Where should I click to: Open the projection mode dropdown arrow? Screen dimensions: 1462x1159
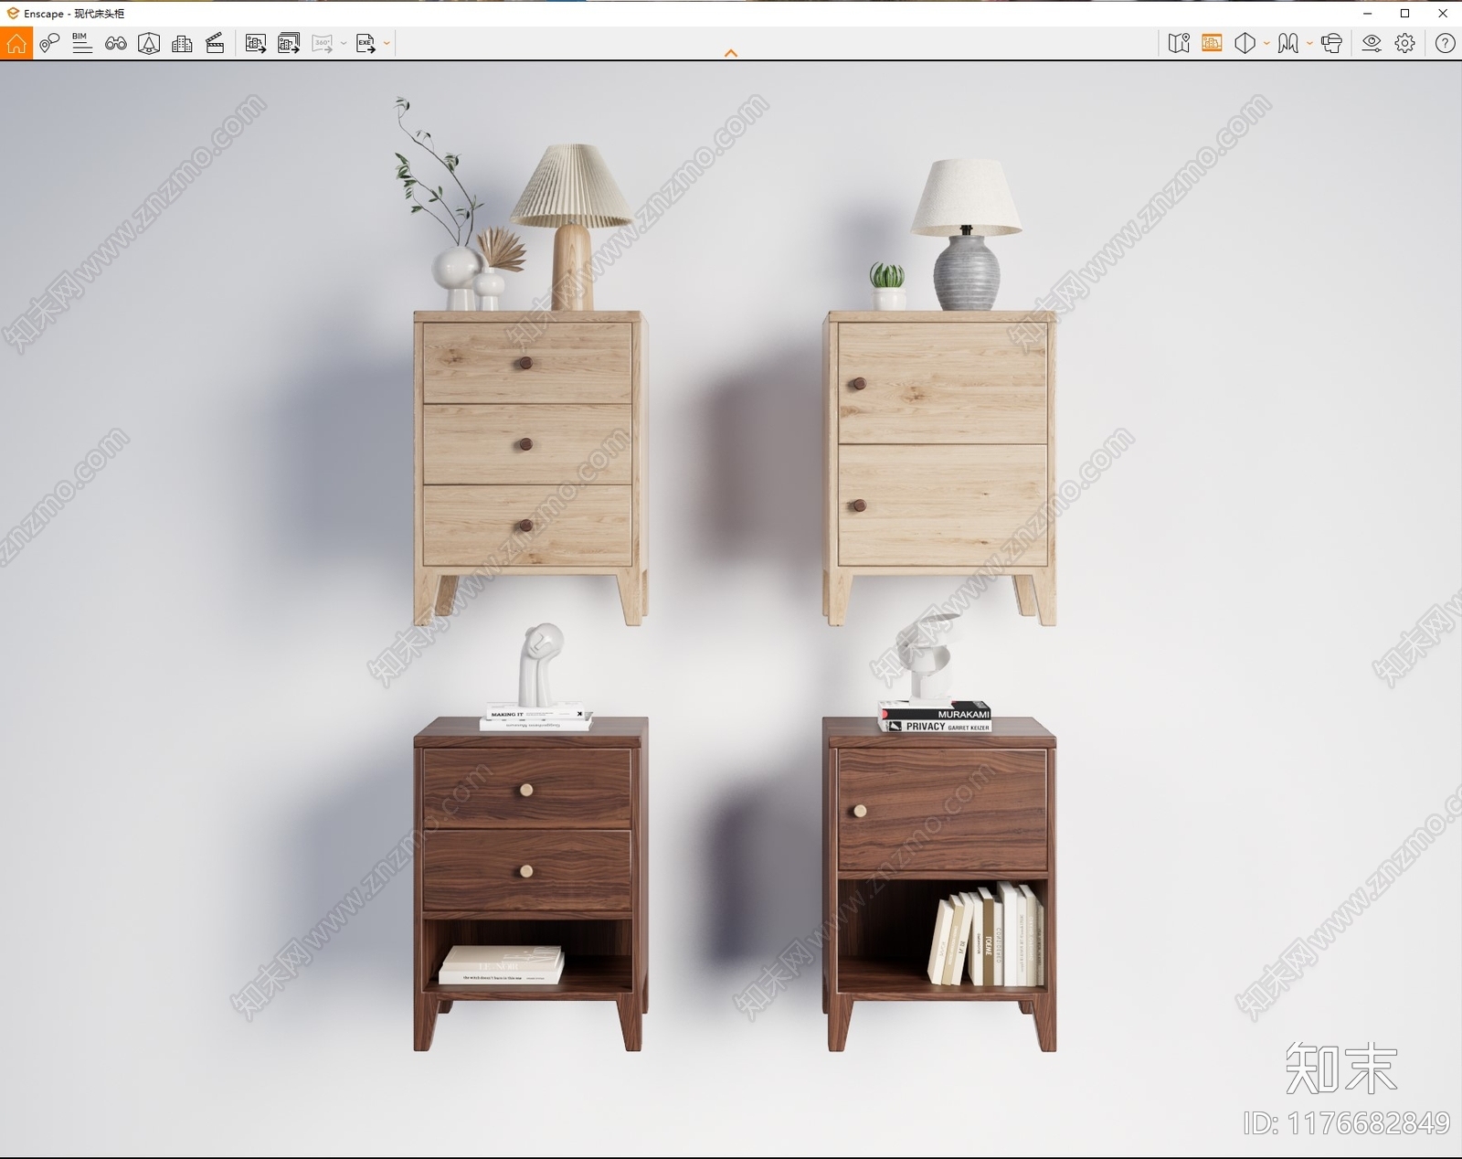[x=1266, y=43]
